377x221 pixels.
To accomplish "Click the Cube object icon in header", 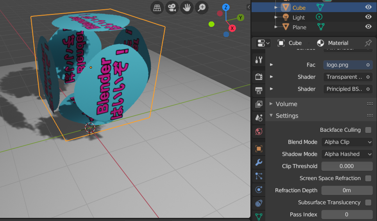I will (x=281, y=43).
